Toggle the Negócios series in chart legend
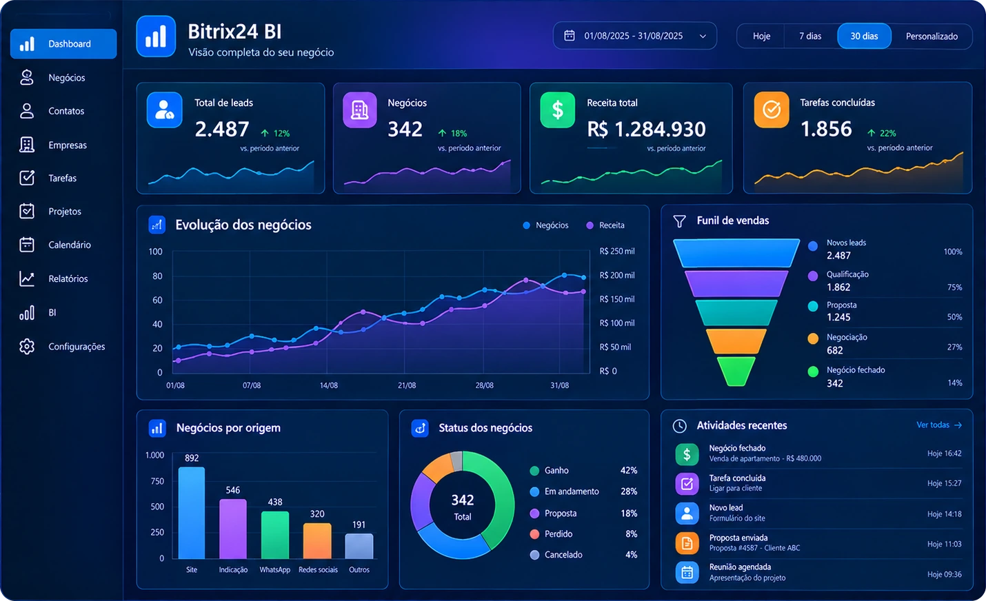The height and width of the screenshot is (601, 986). pyautogui.click(x=545, y=225)
